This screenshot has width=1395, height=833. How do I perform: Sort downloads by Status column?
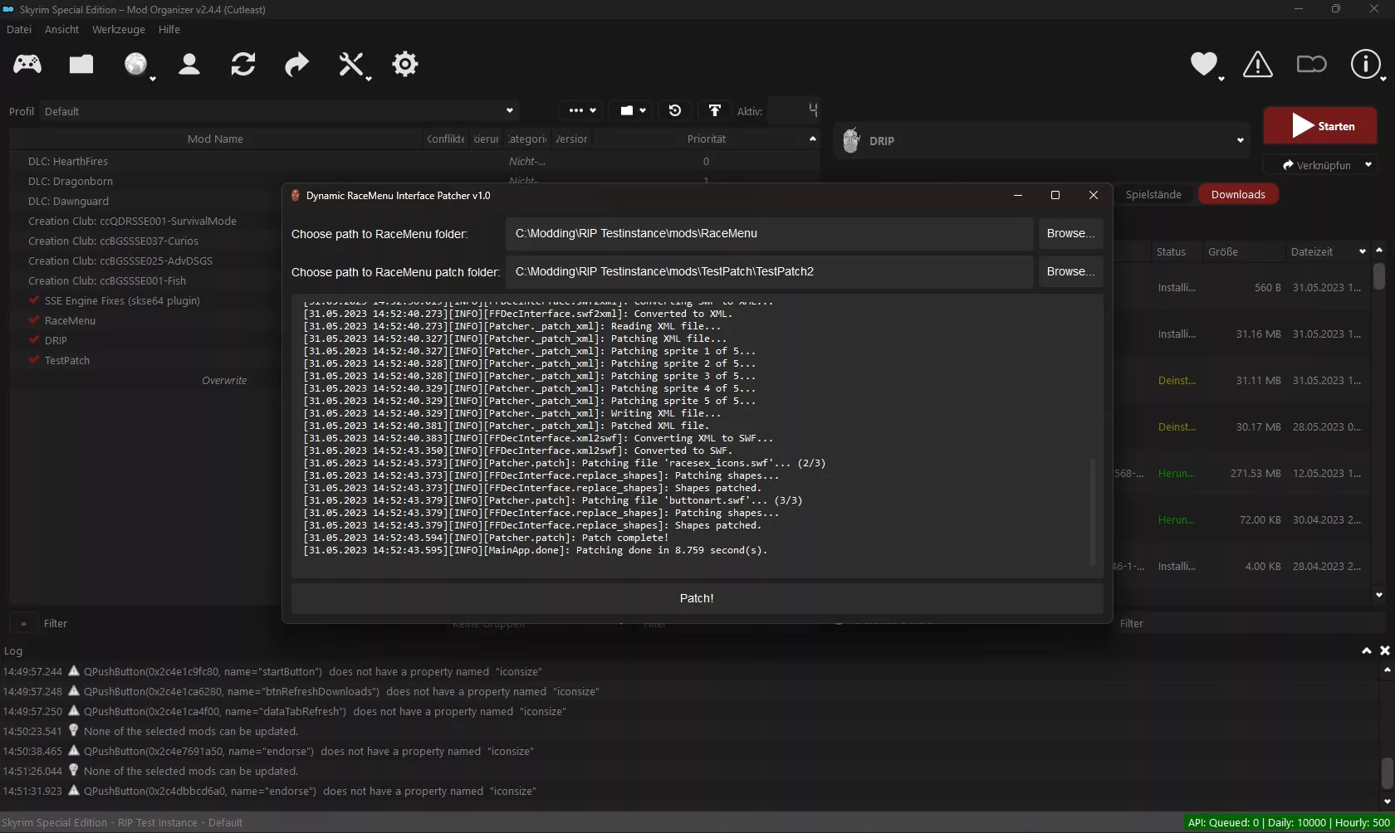tap(1176, 251)
